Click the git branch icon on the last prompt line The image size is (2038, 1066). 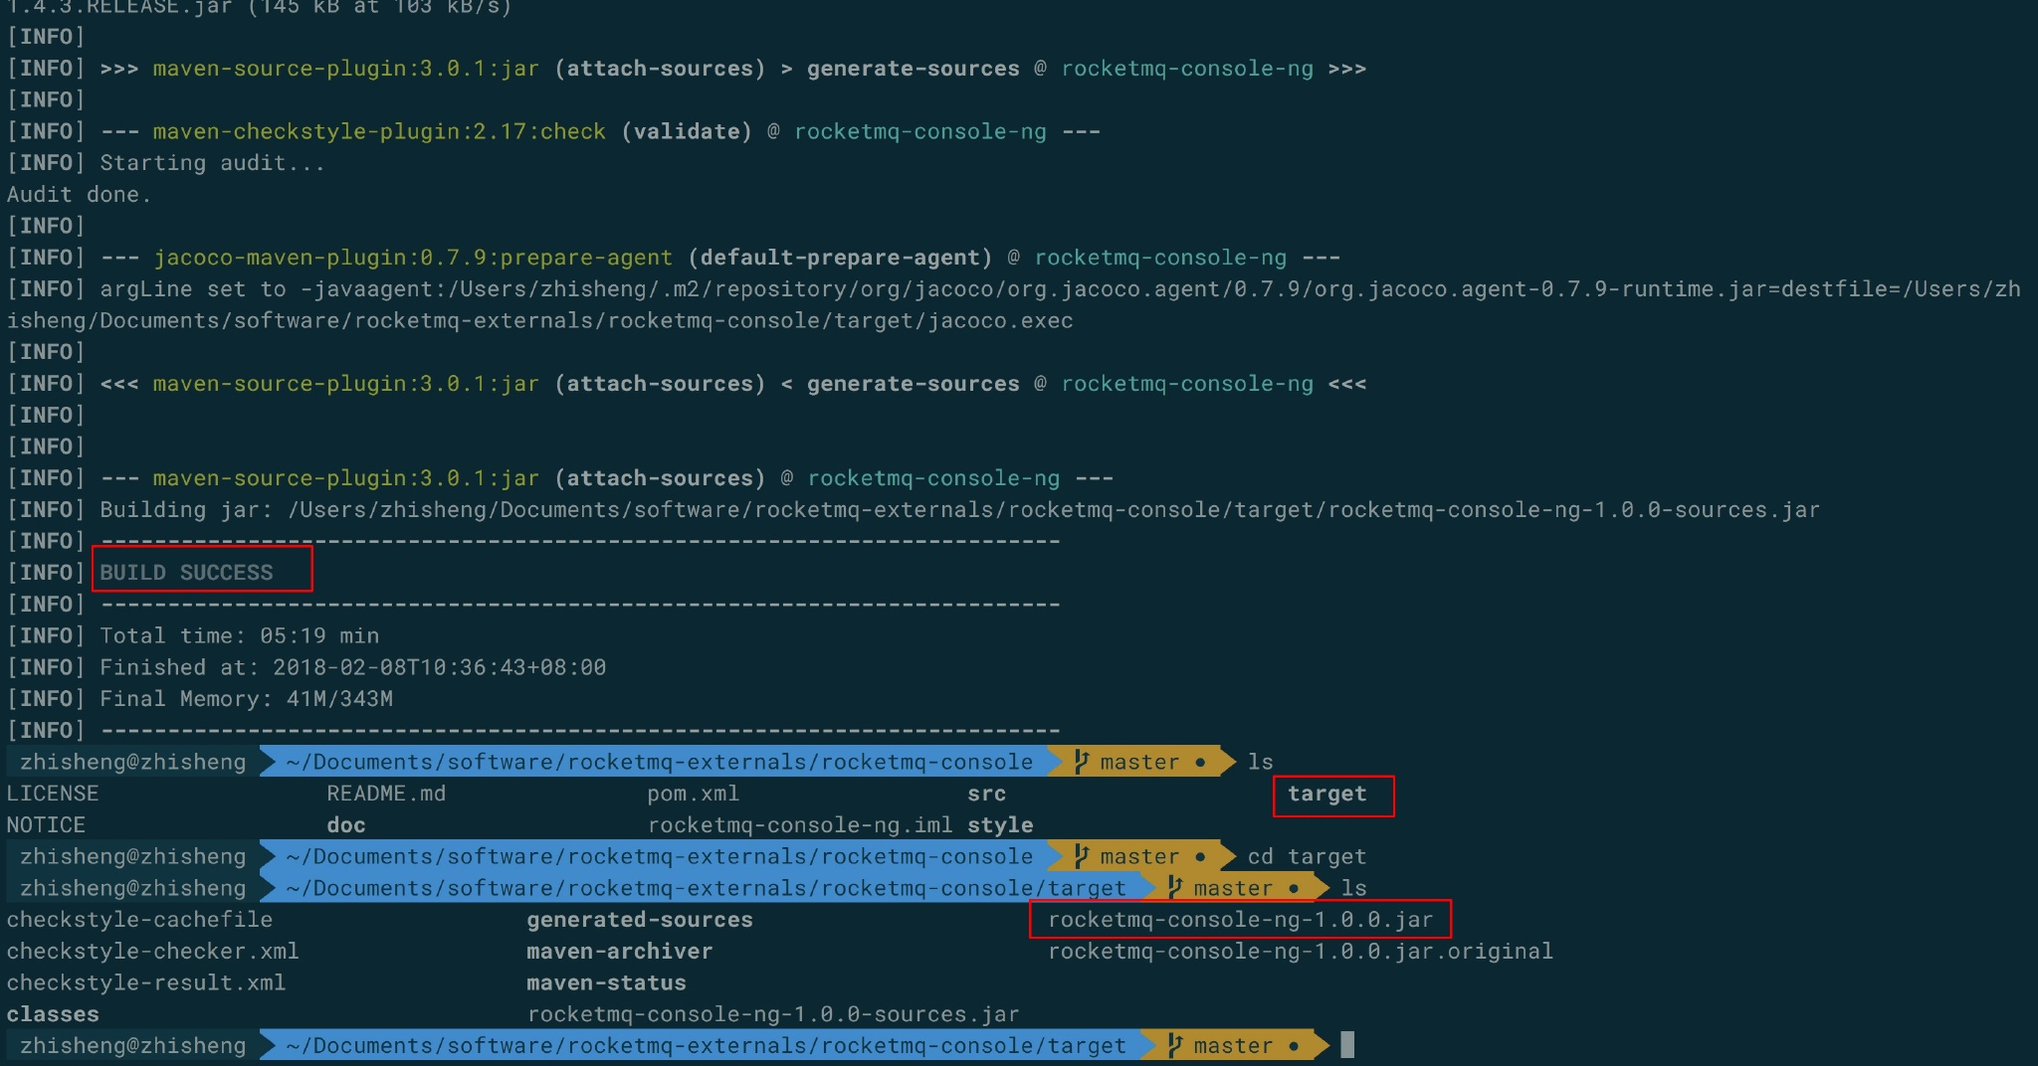coord(1175,1045)
